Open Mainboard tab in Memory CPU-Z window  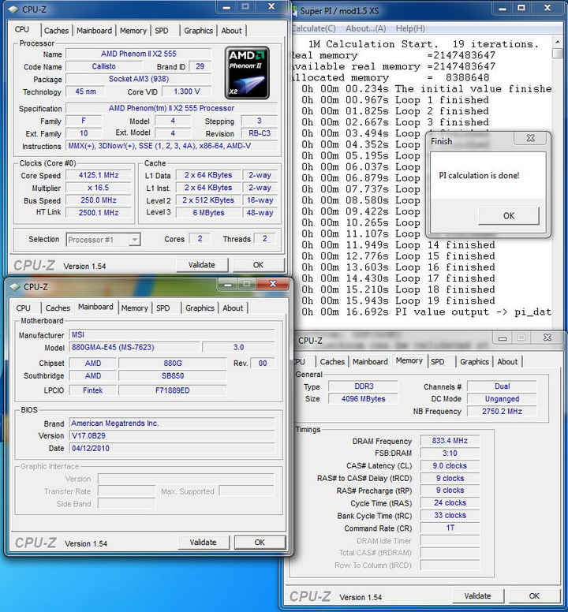370,362
